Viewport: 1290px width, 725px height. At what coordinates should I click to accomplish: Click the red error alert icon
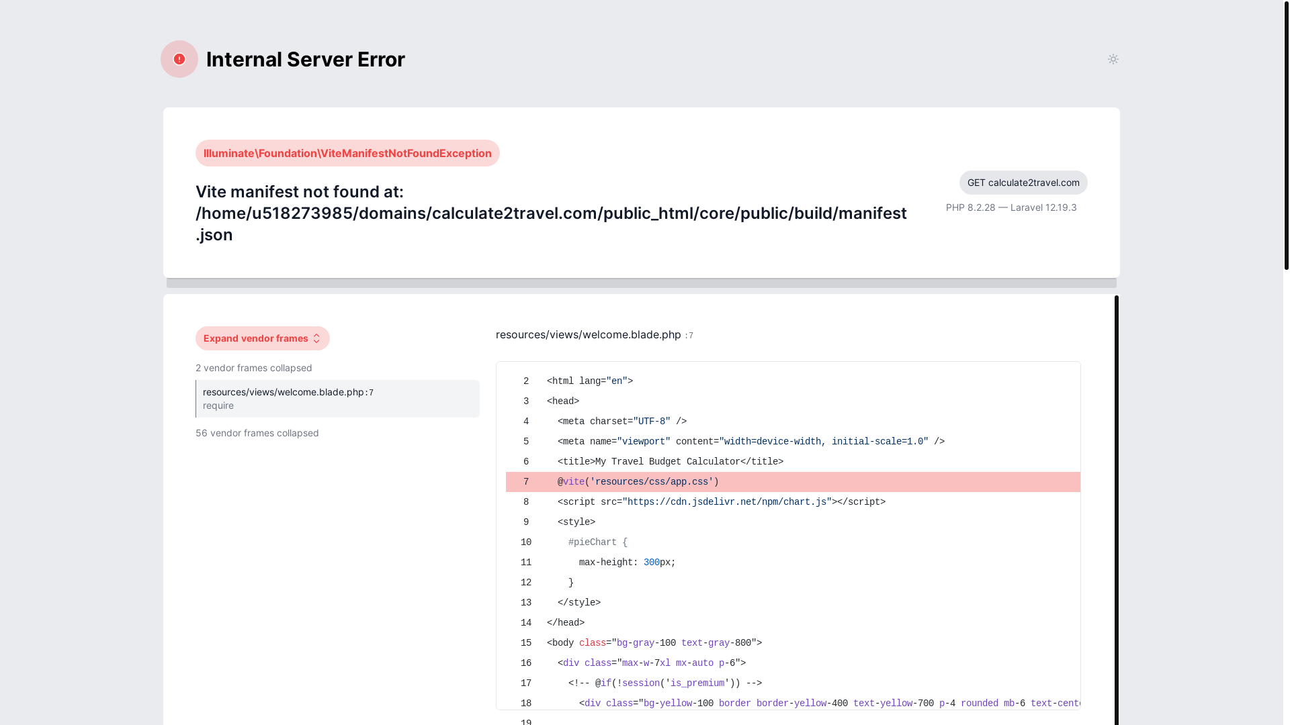(x=179, y=59)
